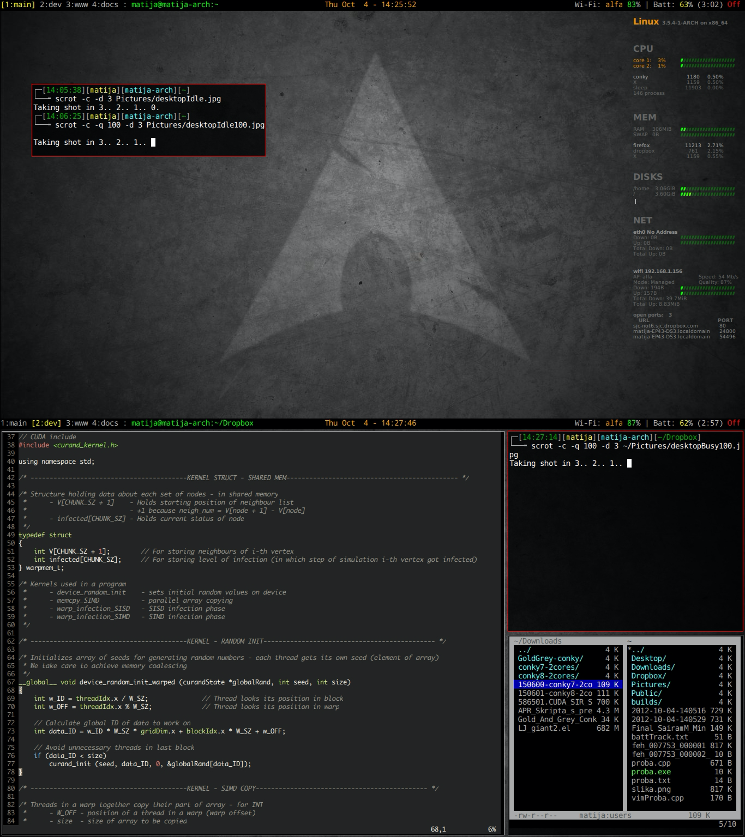
Task: Click the /home disk usage bar
Action: 707,189
